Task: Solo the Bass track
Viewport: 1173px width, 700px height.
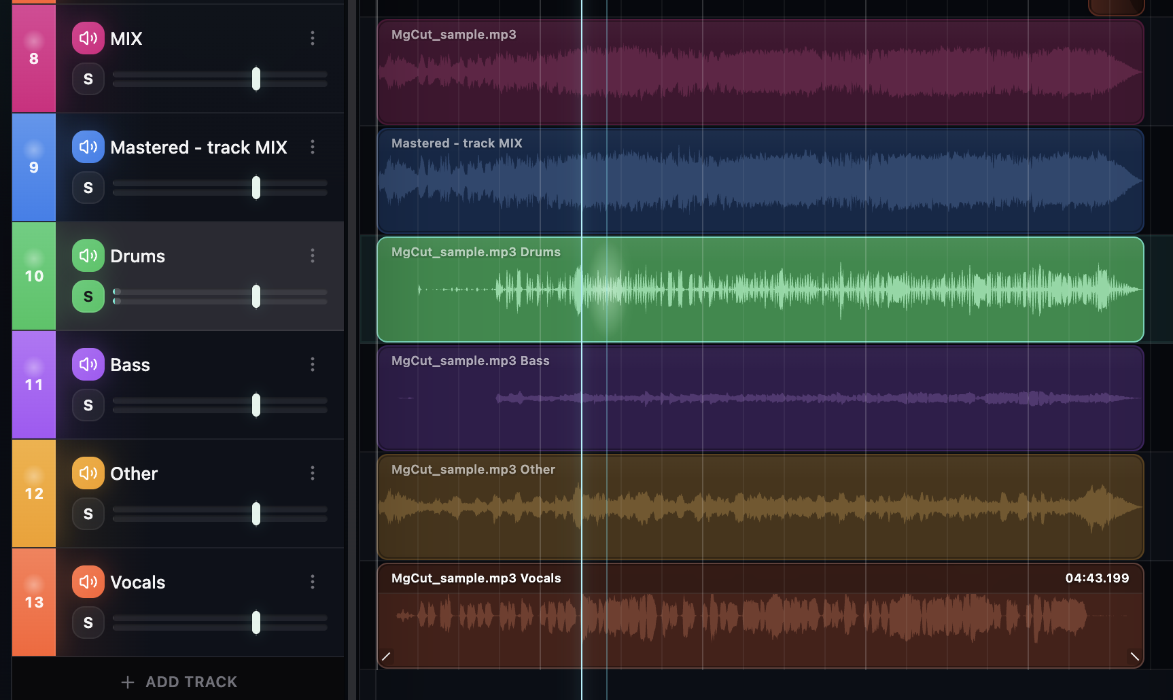Action: click(88, 405)
